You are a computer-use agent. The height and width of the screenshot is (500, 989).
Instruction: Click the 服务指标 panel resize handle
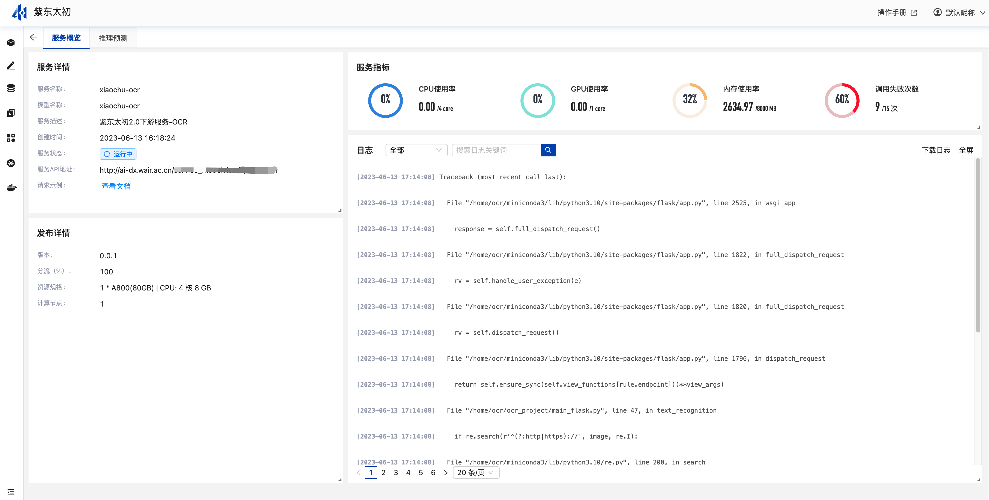click(x=978, y=127)
